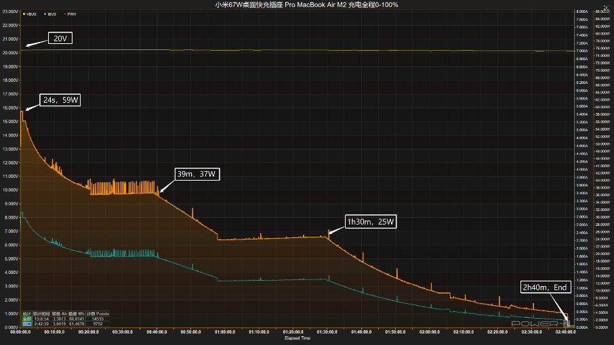Click the 3.0419 Ah capacity value
This screenshot has width=614, height=345.
click(59, 324)
